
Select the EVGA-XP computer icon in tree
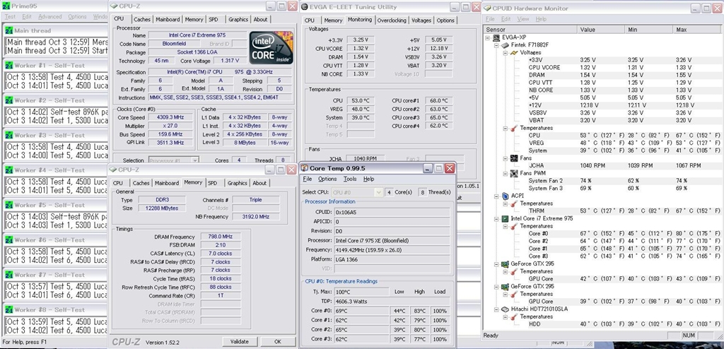tap(497, 37)
